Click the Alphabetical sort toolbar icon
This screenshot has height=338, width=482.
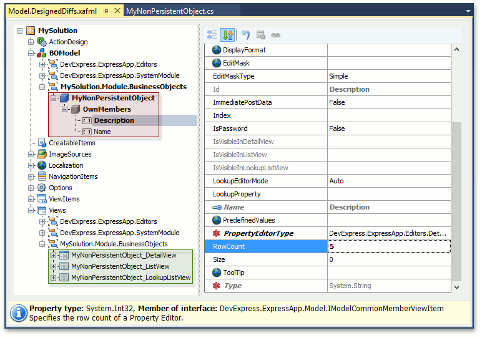pos(227,35)
